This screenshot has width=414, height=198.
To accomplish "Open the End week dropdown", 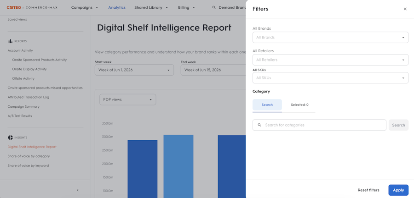I will coord(213,70).
